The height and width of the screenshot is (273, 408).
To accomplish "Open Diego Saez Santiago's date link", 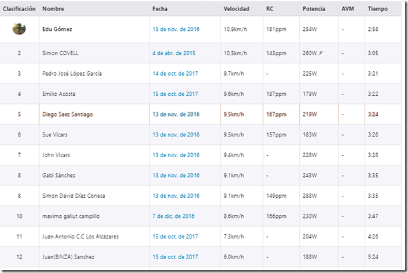I will tap(176, 114).
